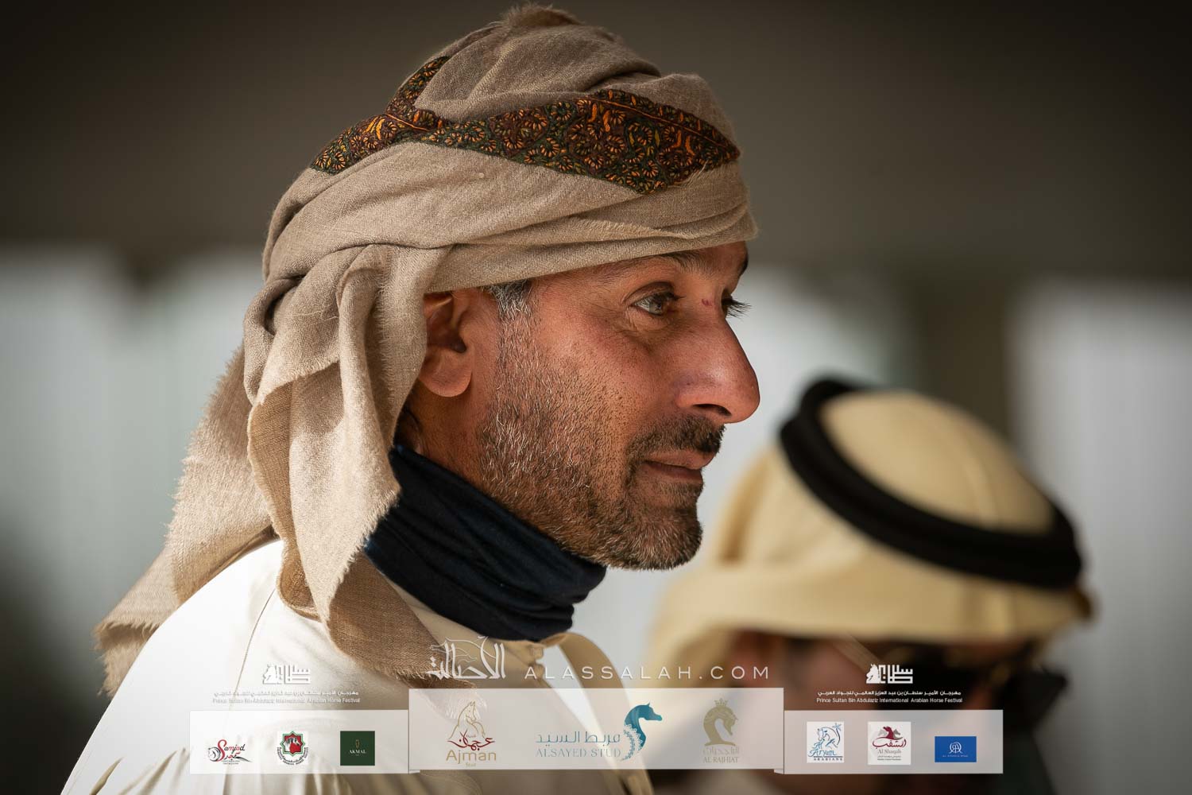Image resolution: width=1192 pixels, height=795 pixels.
Task: Click right Prince Sultan Festival caption text
Action: (889, 696)
